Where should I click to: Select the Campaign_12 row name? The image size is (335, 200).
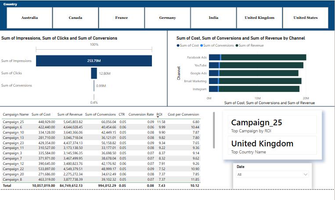coord(13,164)
